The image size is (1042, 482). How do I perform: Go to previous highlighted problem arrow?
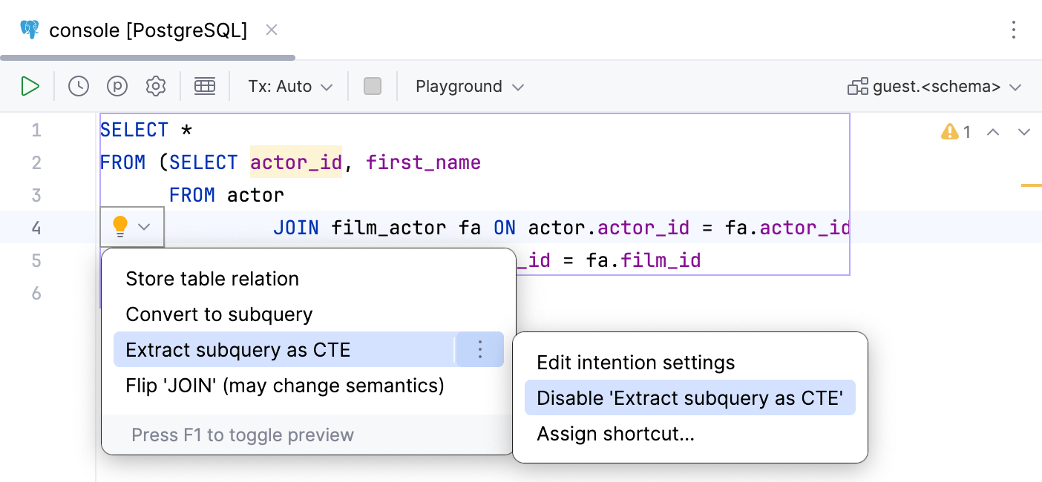(x=993, y=132)
